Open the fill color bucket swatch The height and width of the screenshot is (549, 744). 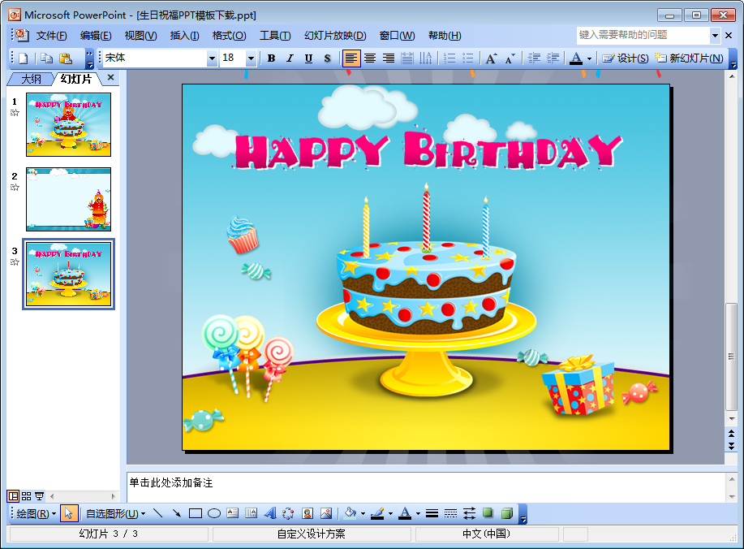tap(350, 513)
